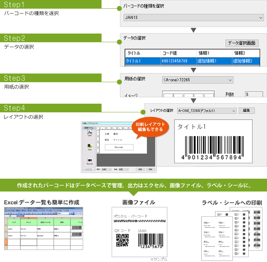Open the Excel 表示 menu
Screen dimensions: 267x262
point(24,211)
